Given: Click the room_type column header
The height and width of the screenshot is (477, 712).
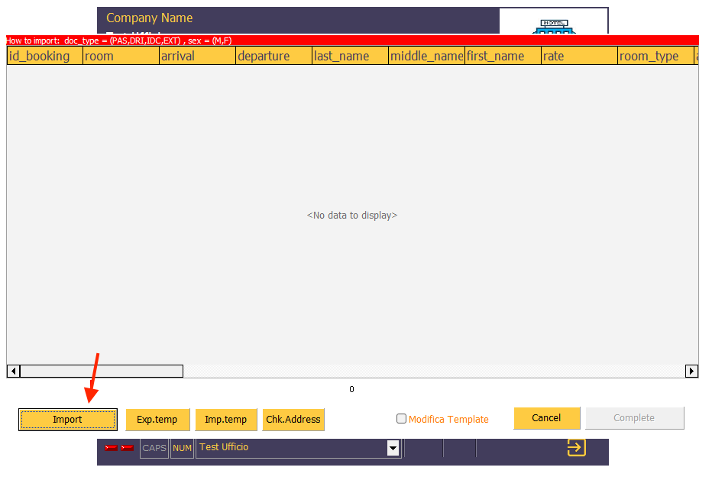Looking at the screenshot, I should click(x=655, y=56).
